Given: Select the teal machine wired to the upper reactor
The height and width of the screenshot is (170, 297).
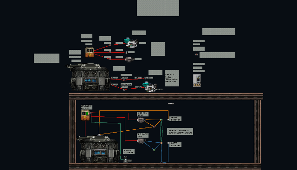Looking at the screenshot, I should pyautogui.click(x=150, y=87).
